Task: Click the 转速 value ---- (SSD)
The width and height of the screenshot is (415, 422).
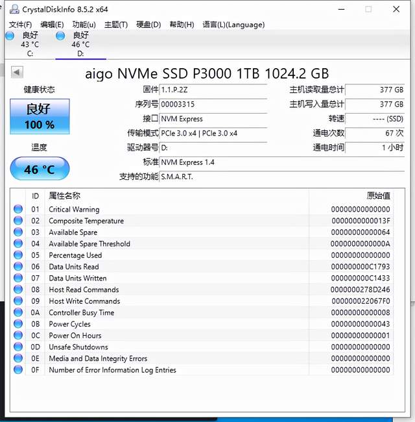Action: [375, 119]
